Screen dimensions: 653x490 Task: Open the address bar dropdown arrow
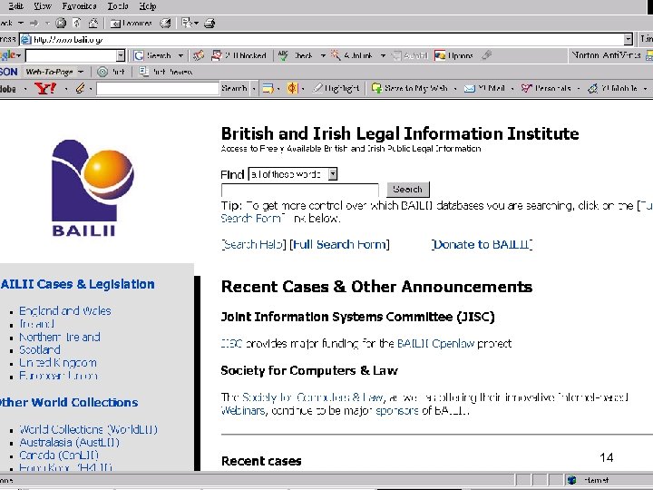click(x=628, y=40)
